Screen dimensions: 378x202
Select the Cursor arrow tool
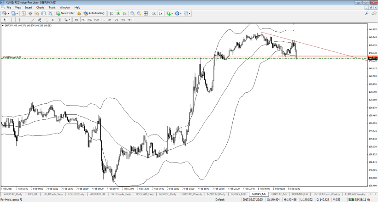point(5,20)
